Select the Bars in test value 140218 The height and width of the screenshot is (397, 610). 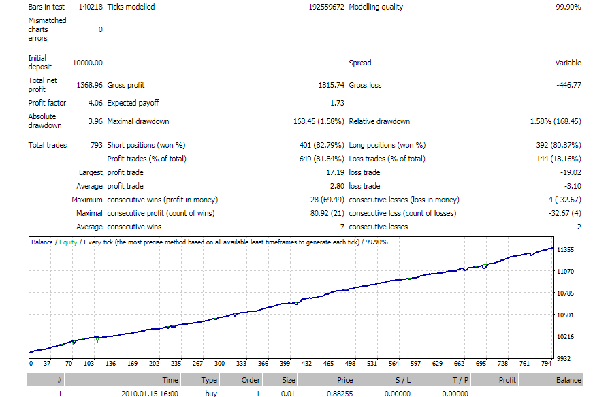[91, 7]
